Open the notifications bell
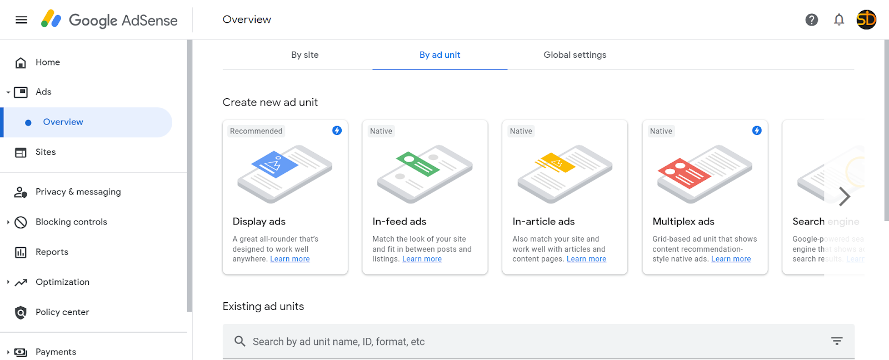The image size is (889, 360). click(x=839, y=20)
